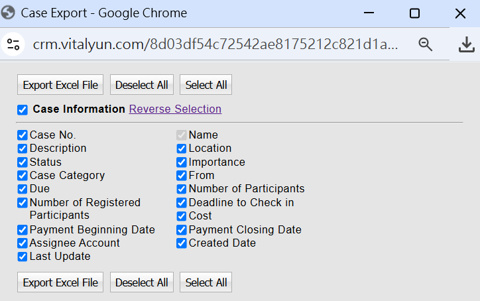Screen dimensions: 480x301
Task: Uncheck Payment Beginning Date checkbox
Action: 23,229
